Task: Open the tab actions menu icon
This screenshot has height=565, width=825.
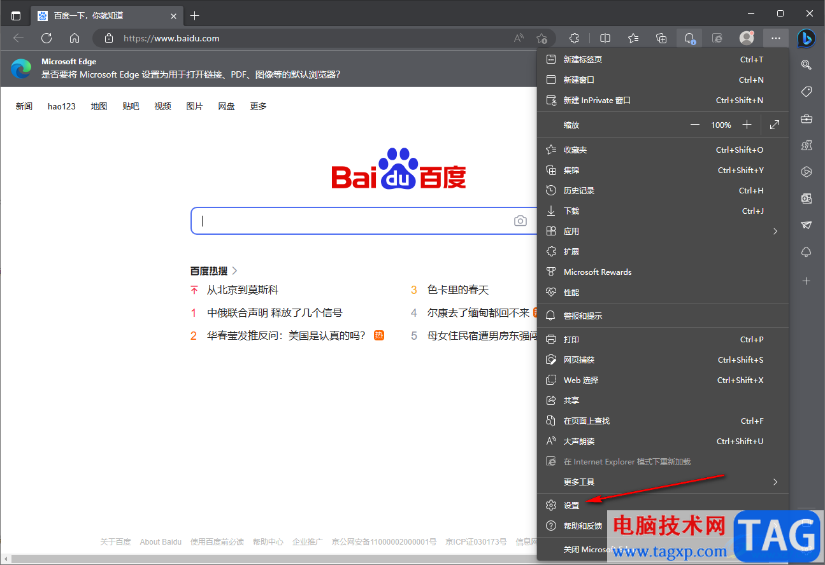Action: coord(16,15)
